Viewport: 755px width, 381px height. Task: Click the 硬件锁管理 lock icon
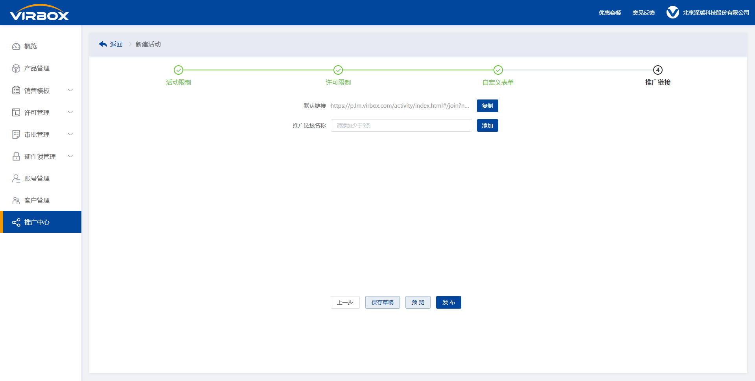(x=16, y=156)
